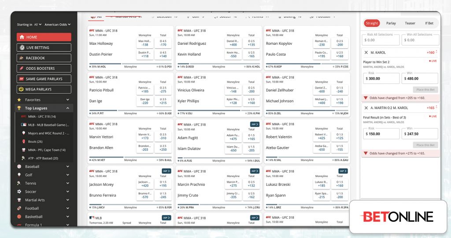Expand the Football category

coord(68,208)
